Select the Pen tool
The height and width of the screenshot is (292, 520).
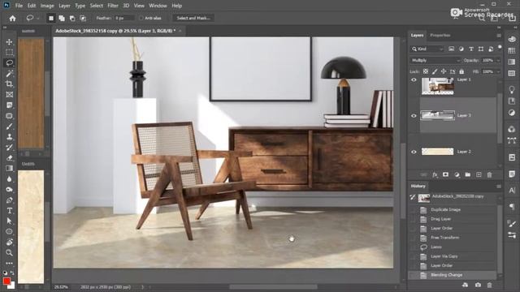tap(9, 200)
